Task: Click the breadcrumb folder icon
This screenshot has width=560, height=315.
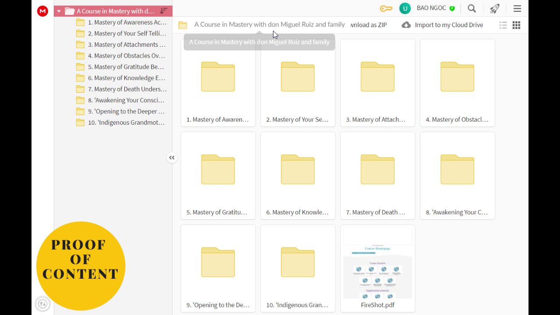Action: click(x=182, y=25)
